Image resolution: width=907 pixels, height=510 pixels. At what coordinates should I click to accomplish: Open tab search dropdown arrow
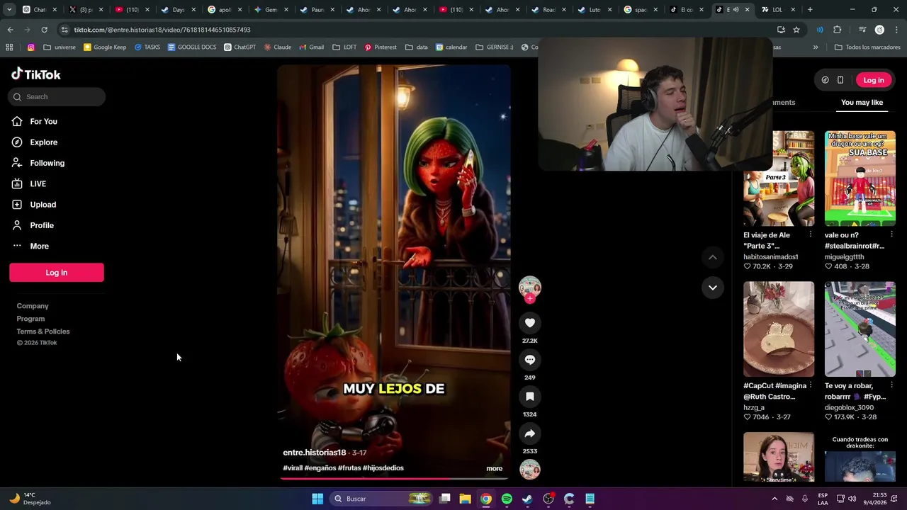tap(9, 10)
